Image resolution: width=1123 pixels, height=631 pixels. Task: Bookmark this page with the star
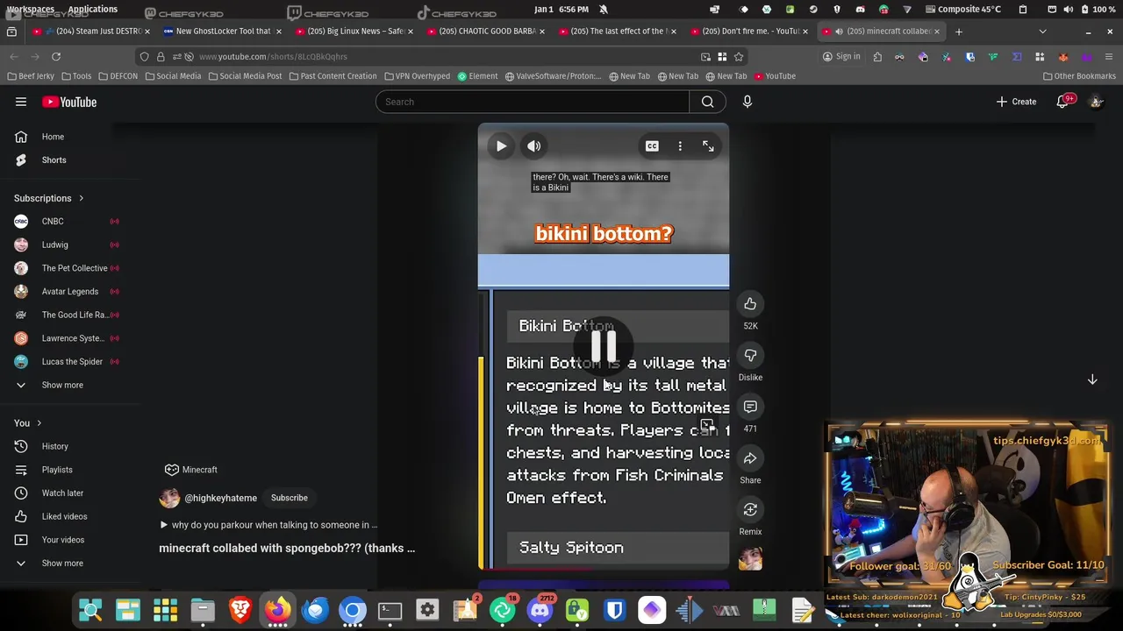(739, 57)
